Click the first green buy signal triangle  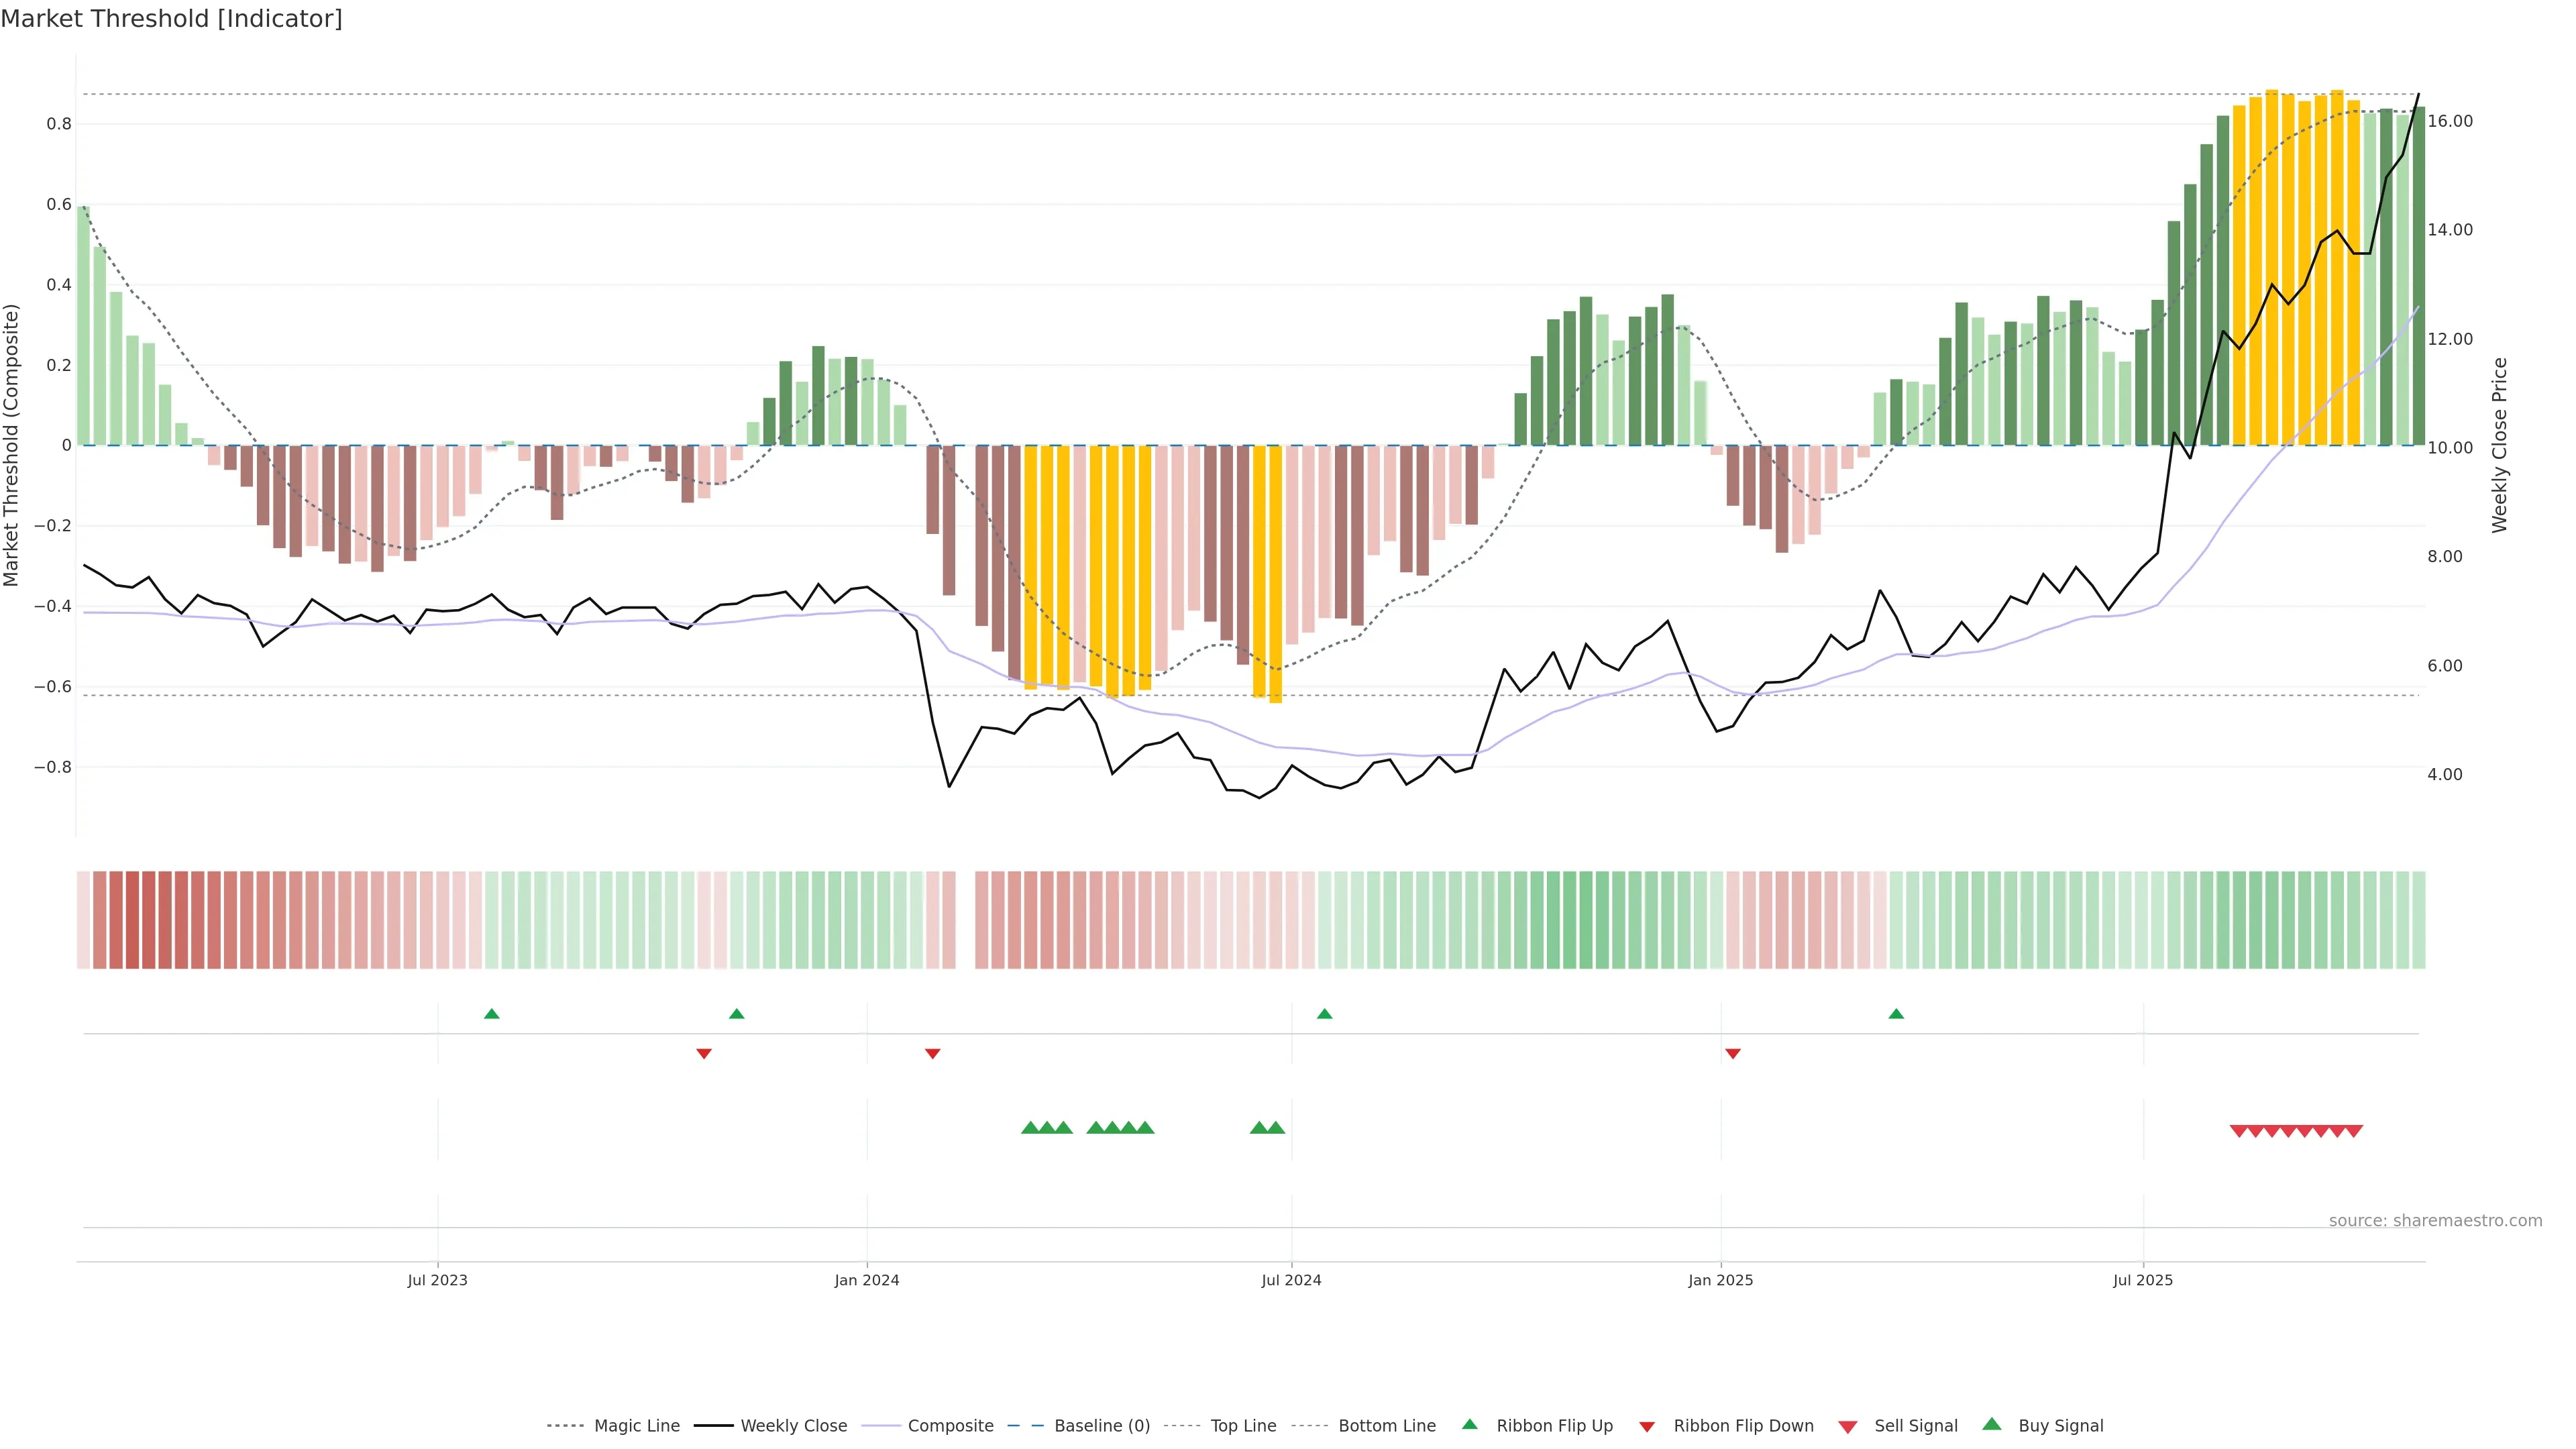pyautogui.click(x=1030, y=1127)
